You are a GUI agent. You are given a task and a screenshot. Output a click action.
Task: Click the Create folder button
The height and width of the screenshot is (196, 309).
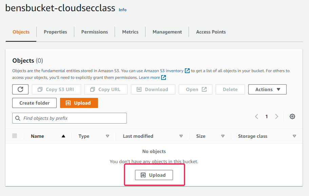tap(35, 103)
